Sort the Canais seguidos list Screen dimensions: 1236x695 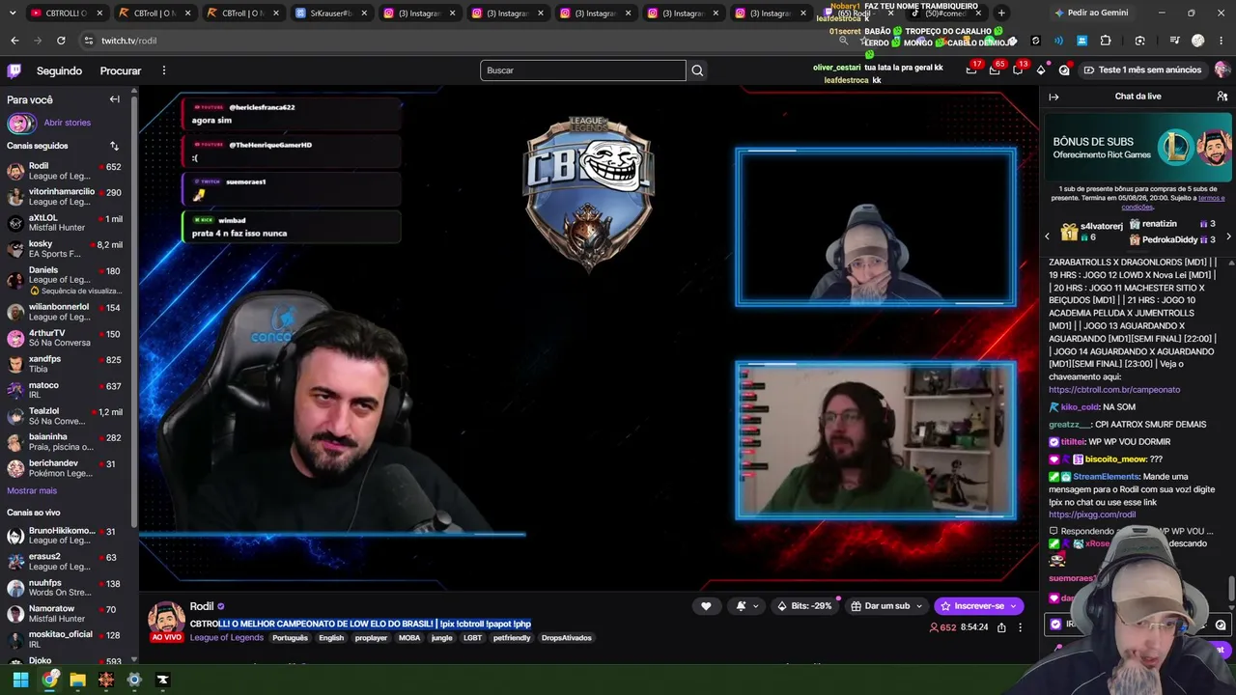point(114,146)
